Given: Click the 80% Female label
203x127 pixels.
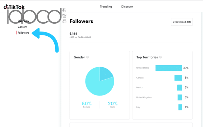Looking at the screenshot, I should (87, 105).
